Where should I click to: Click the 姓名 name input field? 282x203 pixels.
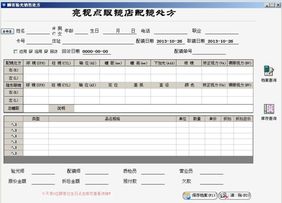point(38,31)
